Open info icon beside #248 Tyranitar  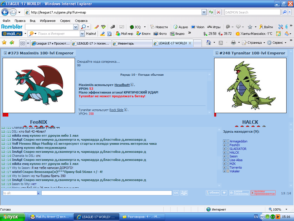[x=217, y=53]
